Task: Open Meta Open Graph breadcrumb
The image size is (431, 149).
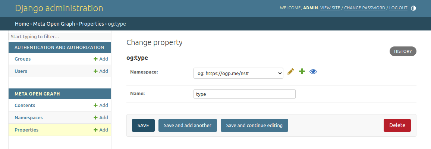Action: pos(54,24)
